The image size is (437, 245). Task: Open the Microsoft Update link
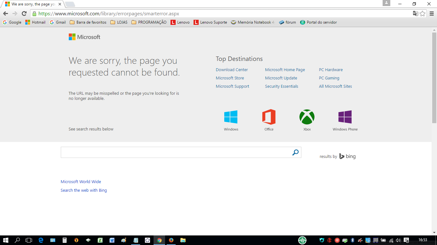281,78
